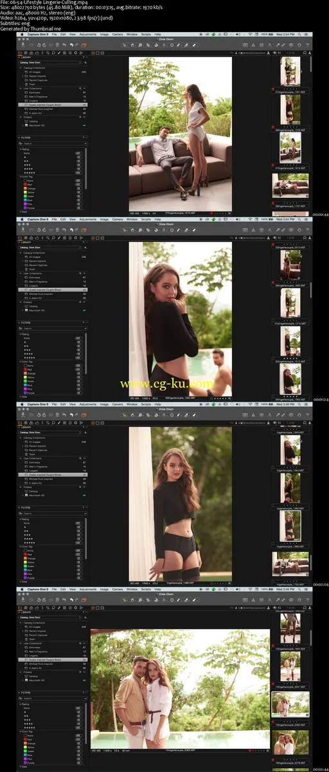This screenshot has width=329, height=772.
Task: Click copy adjustments arrow icon in the 00:00:44 frame
Action: 278,45
